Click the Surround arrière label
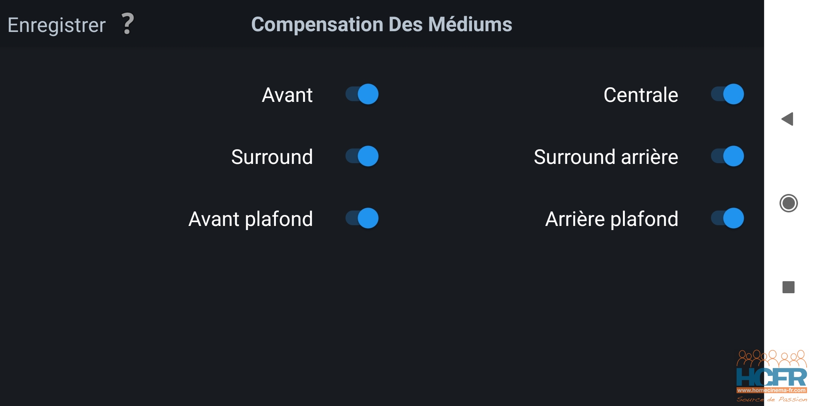The height and width of the screenshot is (406, 813). pyautogui.click(x=606, y=157)
